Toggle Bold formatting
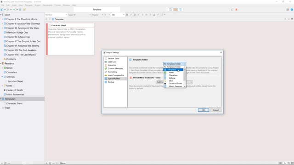The height and width of the screenshot is (165, 294). coord(127,15)
